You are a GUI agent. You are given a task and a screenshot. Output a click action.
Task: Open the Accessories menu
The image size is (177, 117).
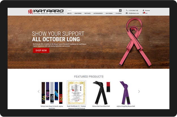98,14
